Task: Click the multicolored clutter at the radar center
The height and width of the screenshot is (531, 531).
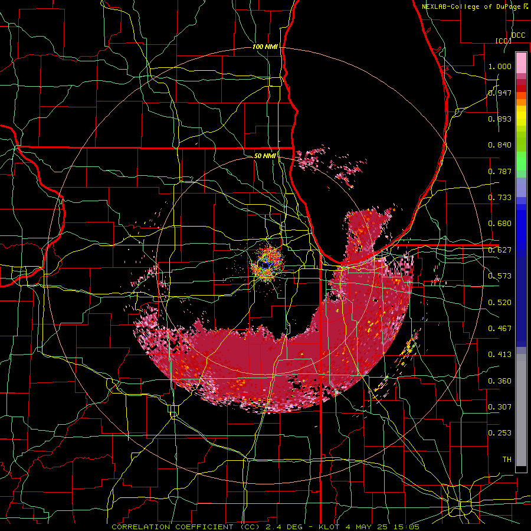Action: 267,264
